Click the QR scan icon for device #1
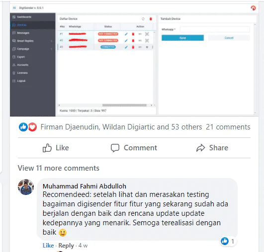The height and width of the screenshot is (252, 264). (147, 34)
